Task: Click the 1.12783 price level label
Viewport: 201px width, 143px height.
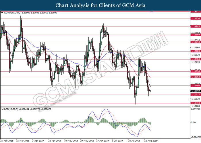Action: [196, 51]
